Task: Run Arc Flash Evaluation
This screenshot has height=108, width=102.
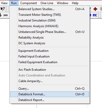Action: (50, 70)
